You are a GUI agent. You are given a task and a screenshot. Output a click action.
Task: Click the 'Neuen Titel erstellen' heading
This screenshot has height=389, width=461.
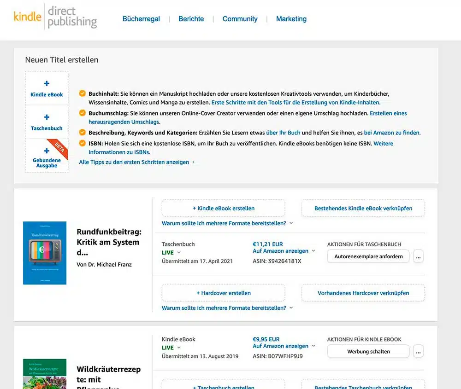pos(62,60)
